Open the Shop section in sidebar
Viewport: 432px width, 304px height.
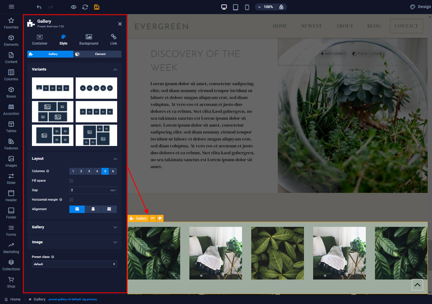click(x=11, y=282)
